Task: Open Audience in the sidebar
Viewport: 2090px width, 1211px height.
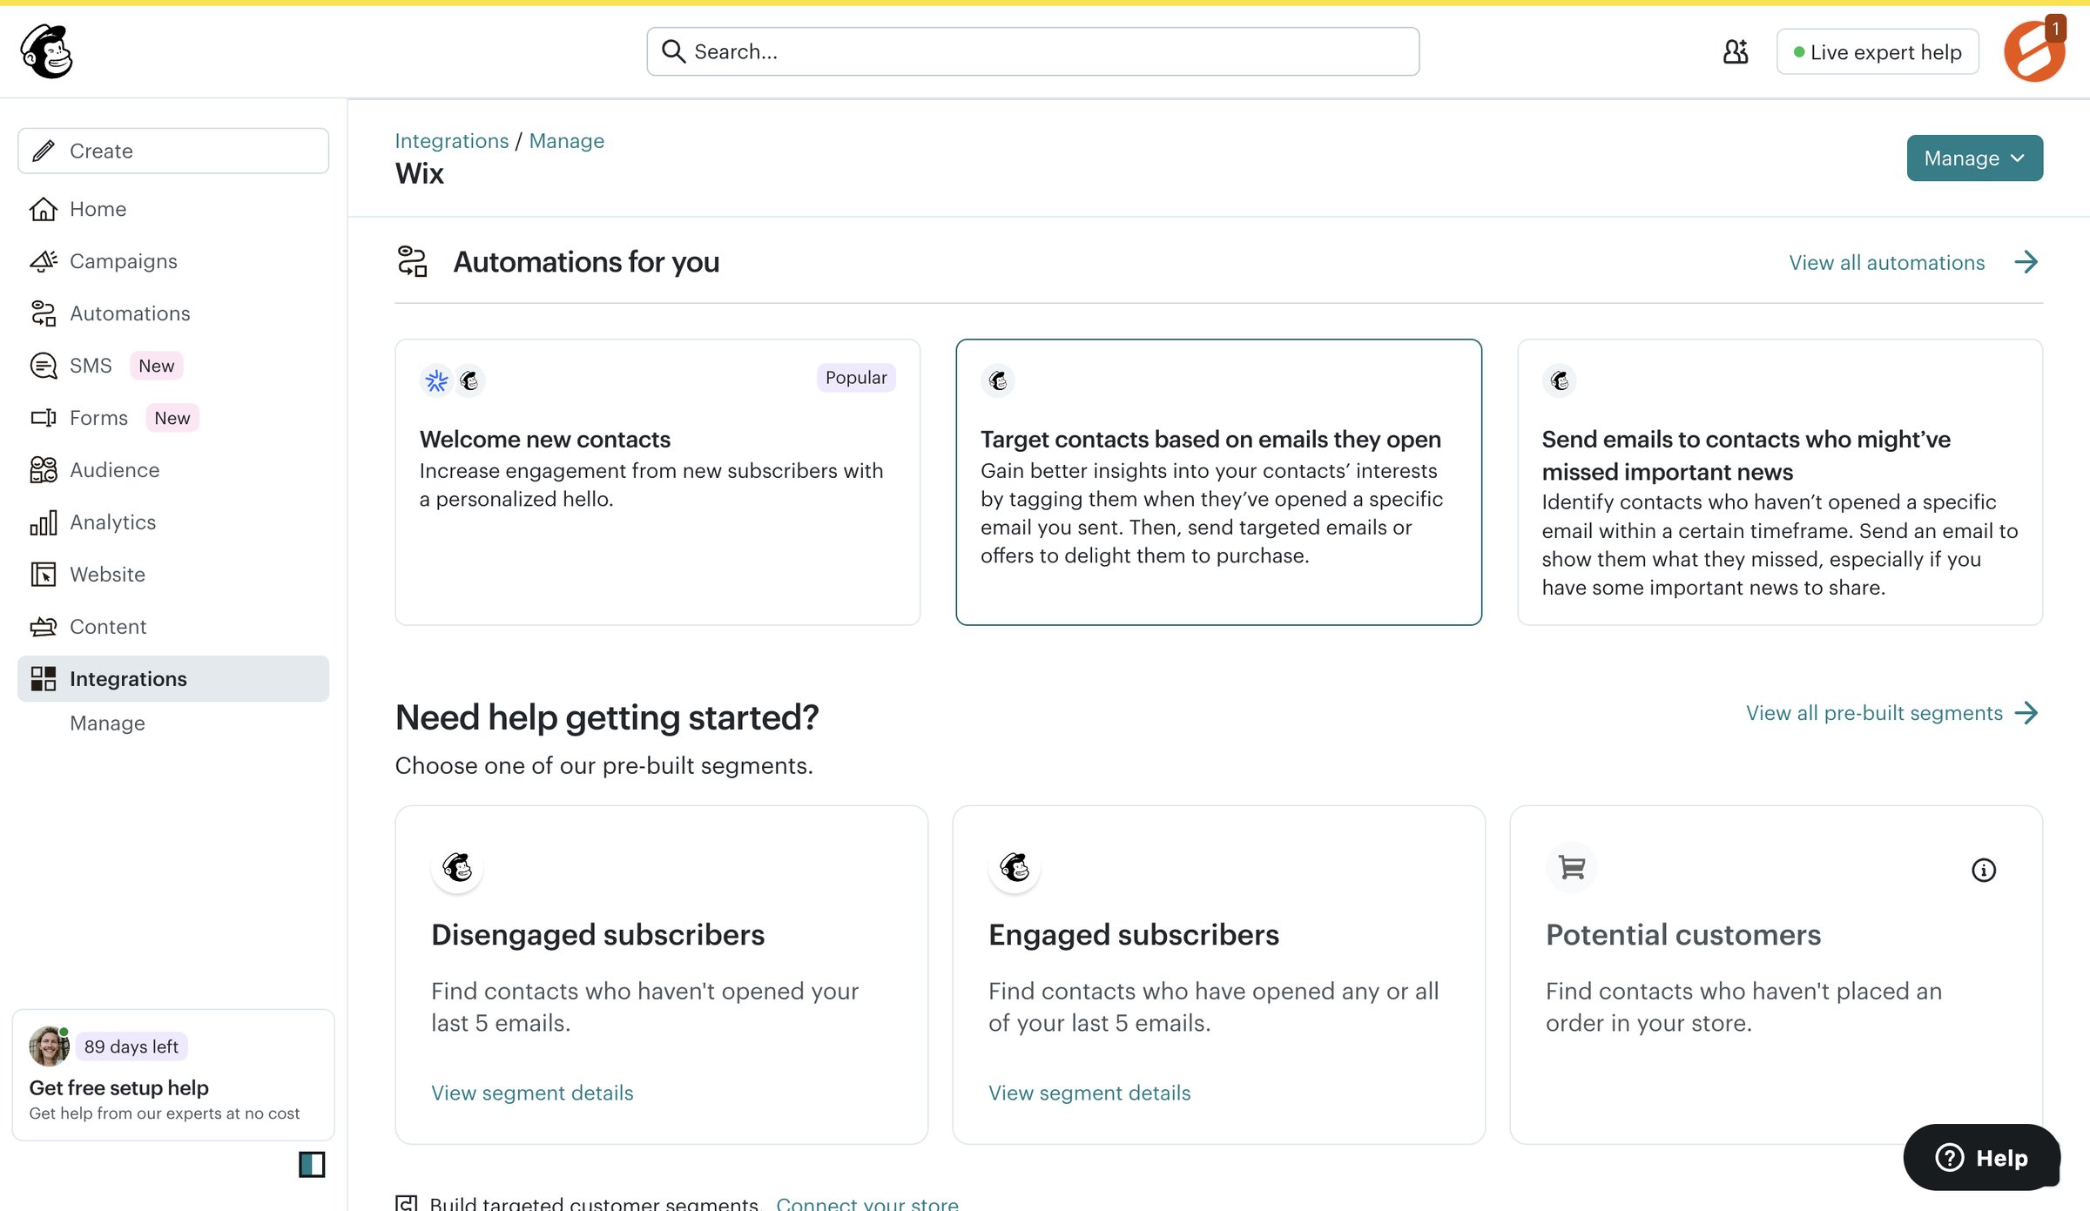Action: [173, 470]
